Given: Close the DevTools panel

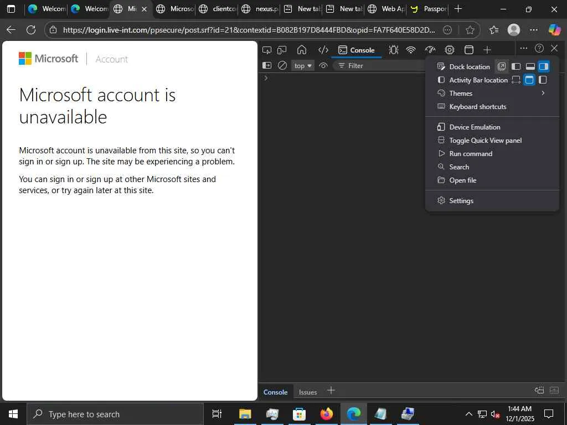Looking at the screenshot, I should 554,48.
